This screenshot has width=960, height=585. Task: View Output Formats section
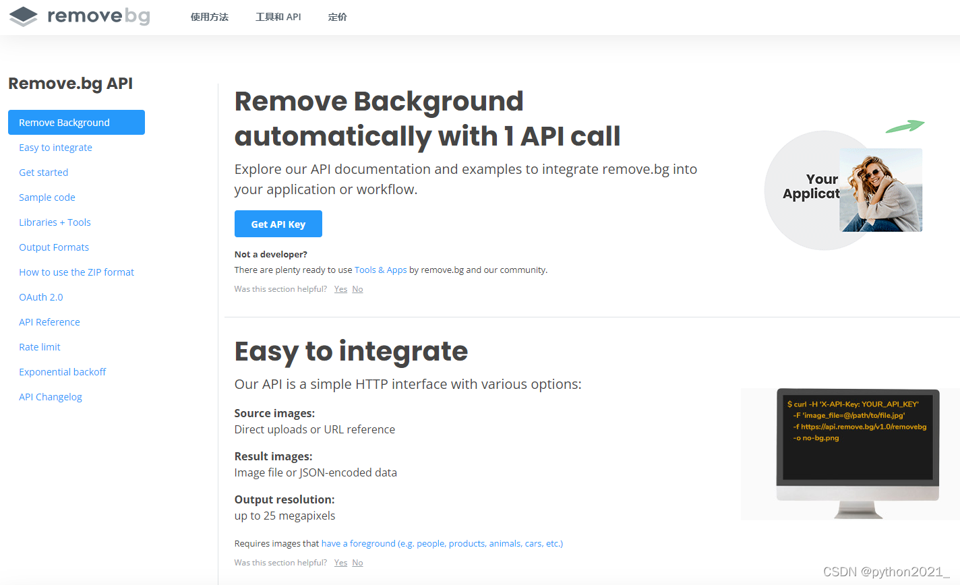(x=54, y=247)
